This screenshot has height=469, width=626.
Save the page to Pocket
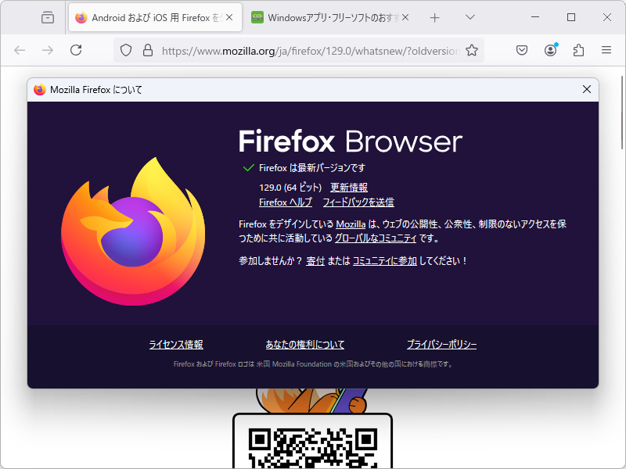click(x=521, y=49)
